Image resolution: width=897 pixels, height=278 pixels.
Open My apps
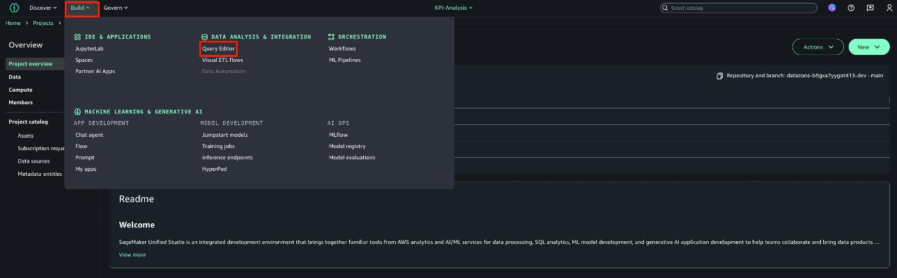click(x=86, y=169)
